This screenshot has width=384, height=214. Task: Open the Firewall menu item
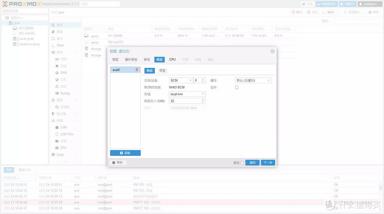tap(66, 114)
